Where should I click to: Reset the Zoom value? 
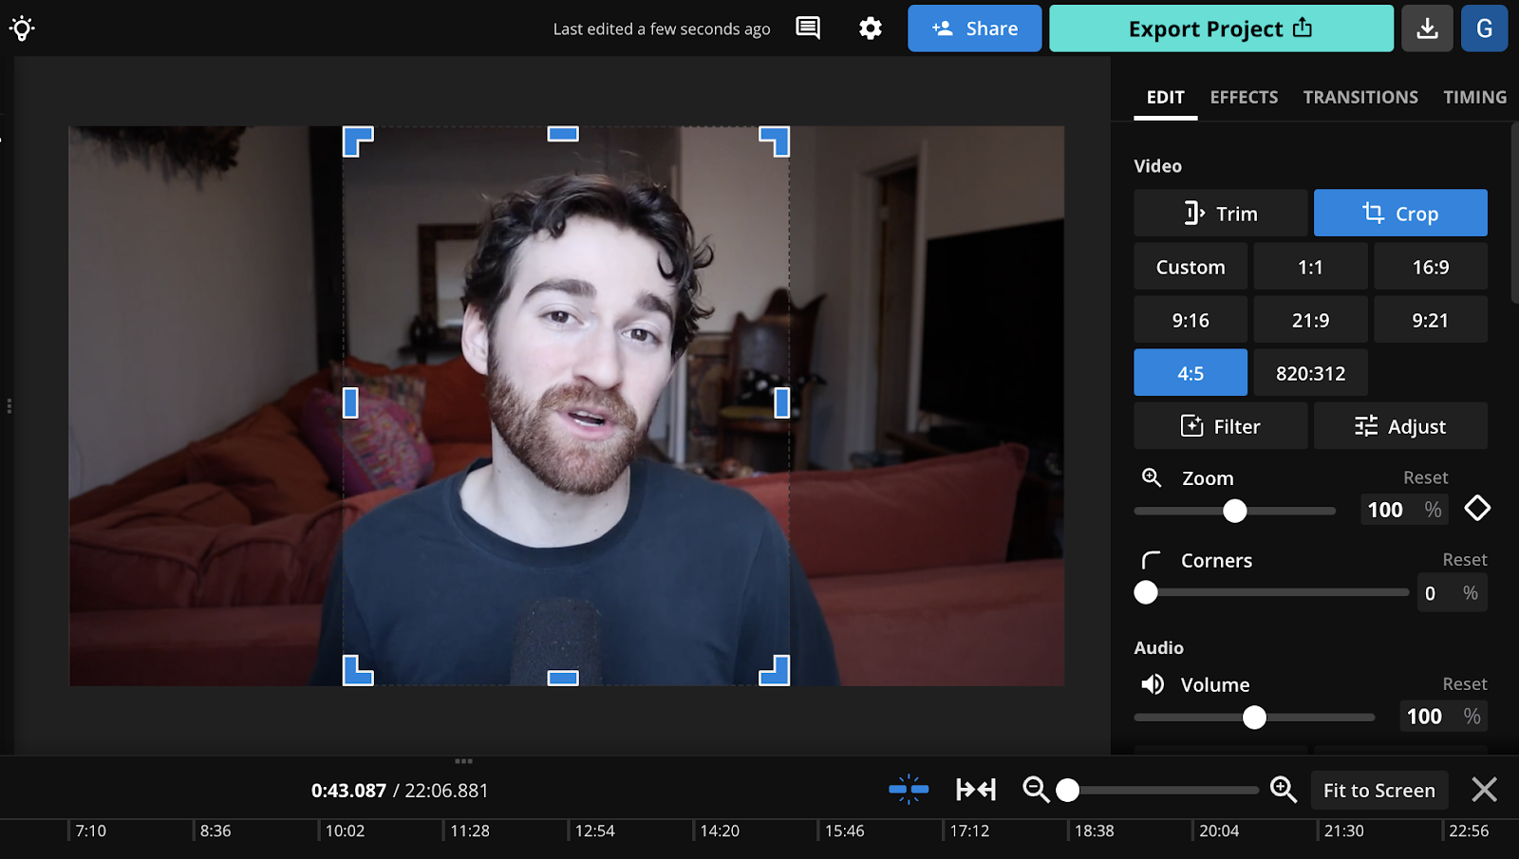click(1425, 477)
